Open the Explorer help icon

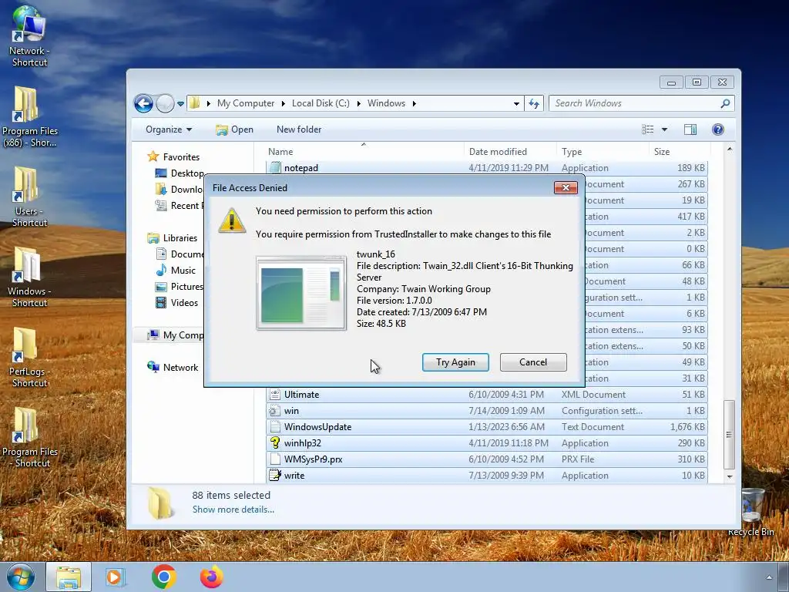[718, 129]
